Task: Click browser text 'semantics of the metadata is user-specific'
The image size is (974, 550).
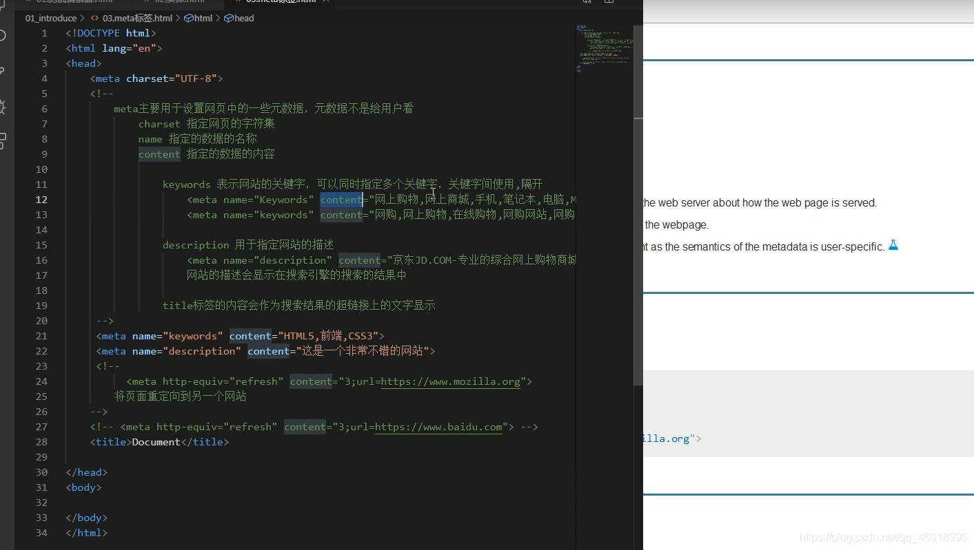Action: click(784, 246)
